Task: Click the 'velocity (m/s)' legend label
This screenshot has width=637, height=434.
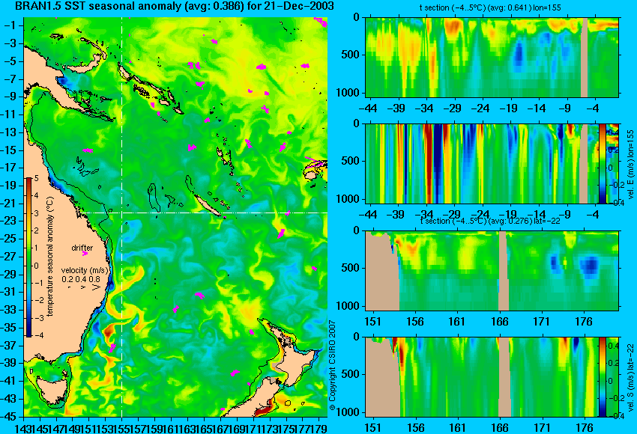Action: point(85,270)
